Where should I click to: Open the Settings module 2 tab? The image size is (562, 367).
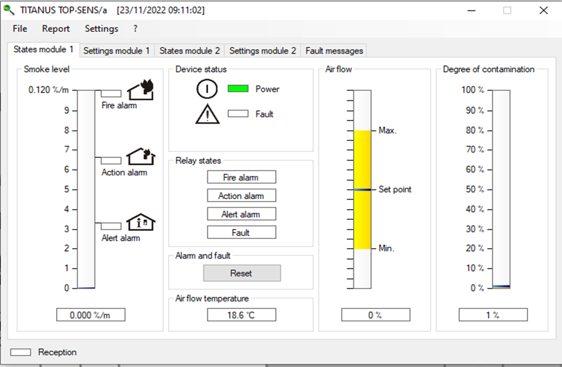click(x=262, y=51)
